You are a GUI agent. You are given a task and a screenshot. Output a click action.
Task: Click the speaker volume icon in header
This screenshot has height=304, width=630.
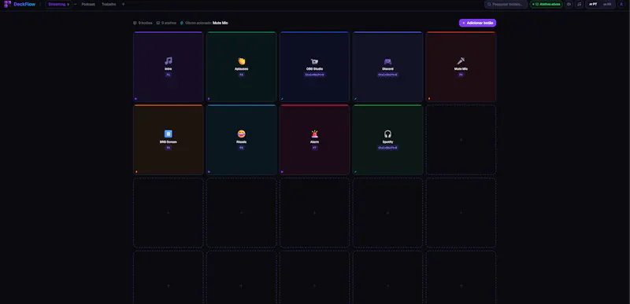point(569,4)
